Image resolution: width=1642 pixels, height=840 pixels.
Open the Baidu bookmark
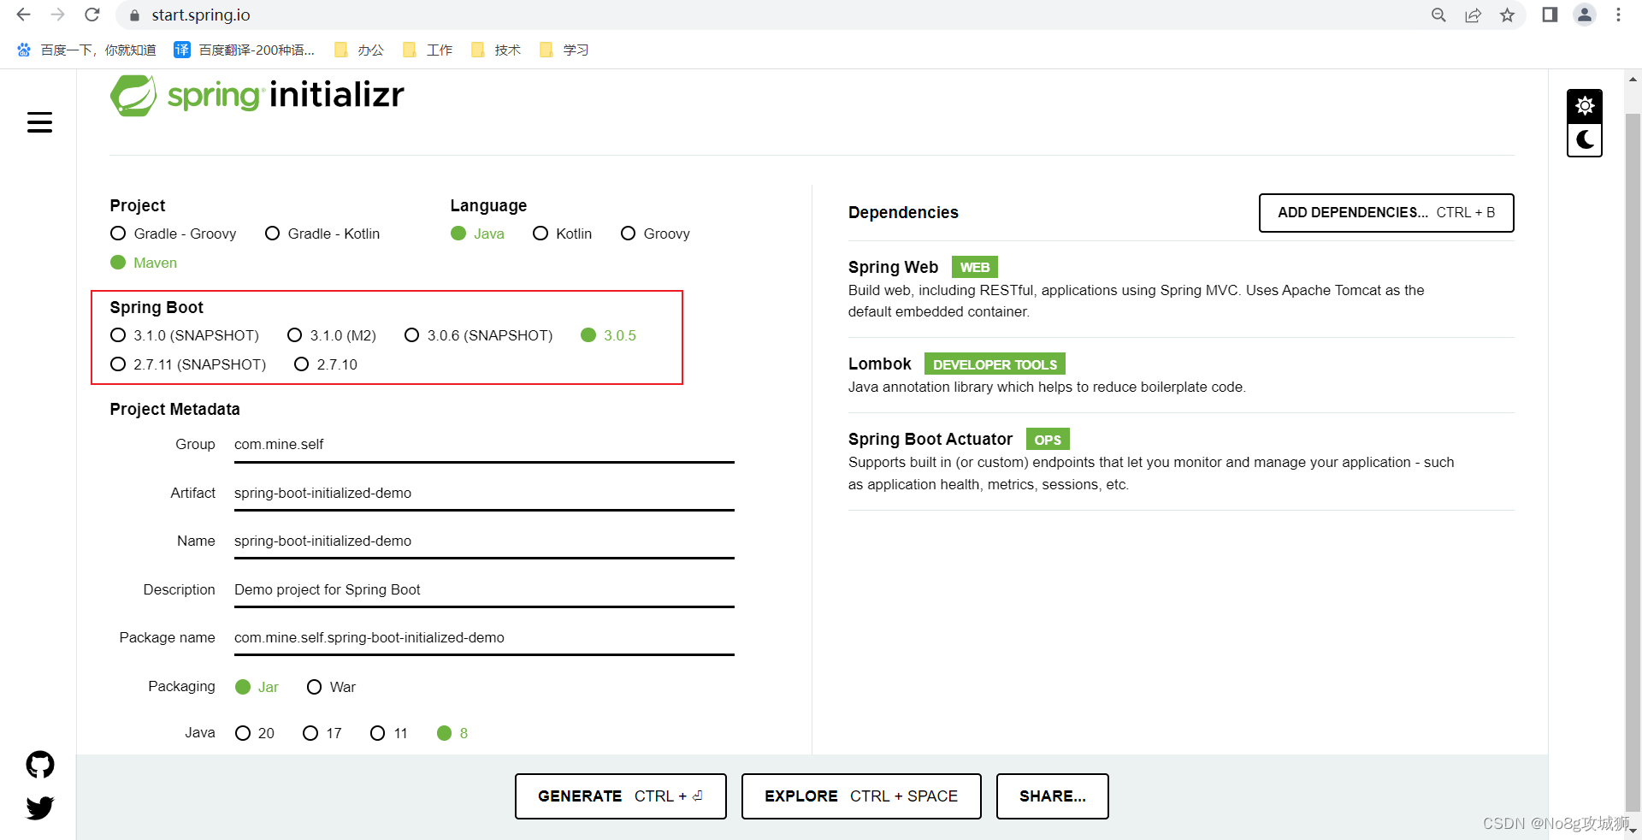[x=86, y=50]
